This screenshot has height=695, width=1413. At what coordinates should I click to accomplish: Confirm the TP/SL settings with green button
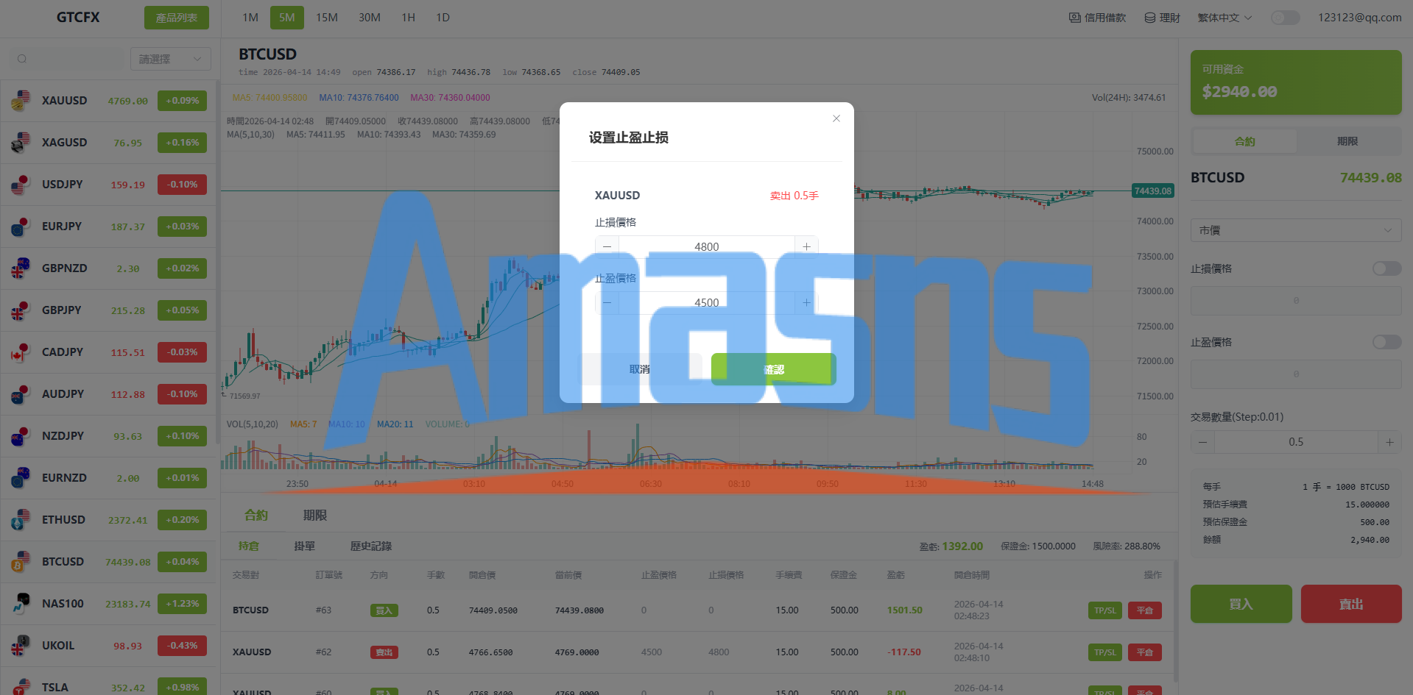773,369
